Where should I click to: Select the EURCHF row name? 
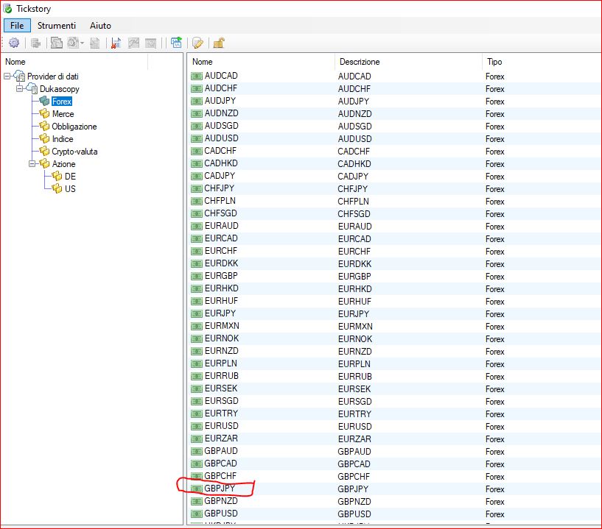pyautogui.click(x=221, y=251)
